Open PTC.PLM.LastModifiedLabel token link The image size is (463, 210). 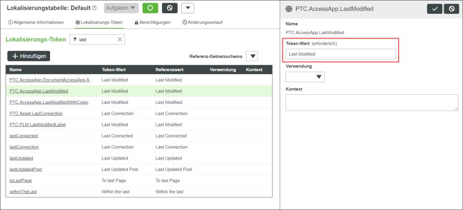[x=38, y=125]
